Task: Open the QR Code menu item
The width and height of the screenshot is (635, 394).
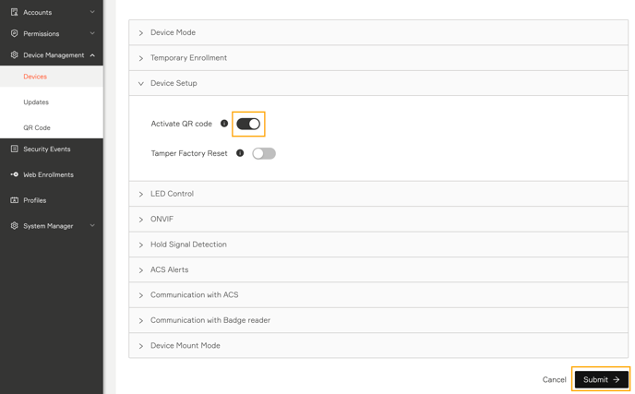Action: pyautogui.click(x=37, y=127)
